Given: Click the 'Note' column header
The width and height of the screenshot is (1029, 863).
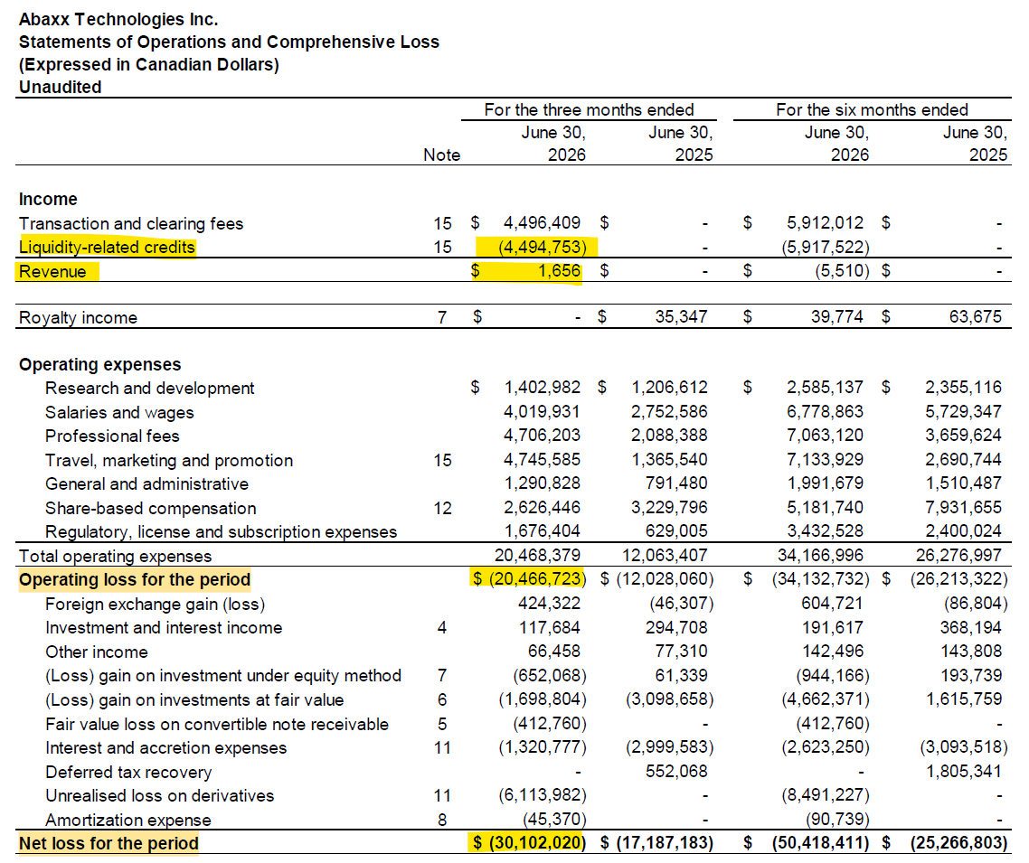Looking at the screenshot, I should pyautogui.click(x=441, y=155).
